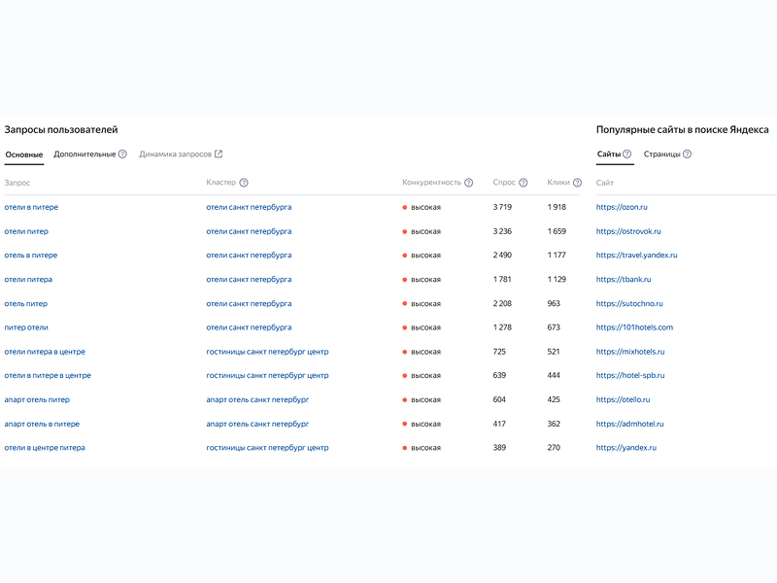The image size is (777, 583).
Task: Click the Запрос column header
Action: coord(17,183)
